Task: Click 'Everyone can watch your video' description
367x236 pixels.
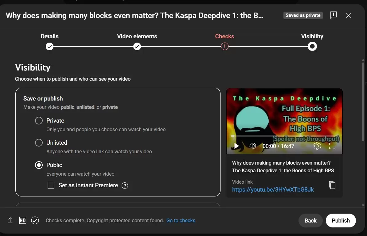Action: 80,174
